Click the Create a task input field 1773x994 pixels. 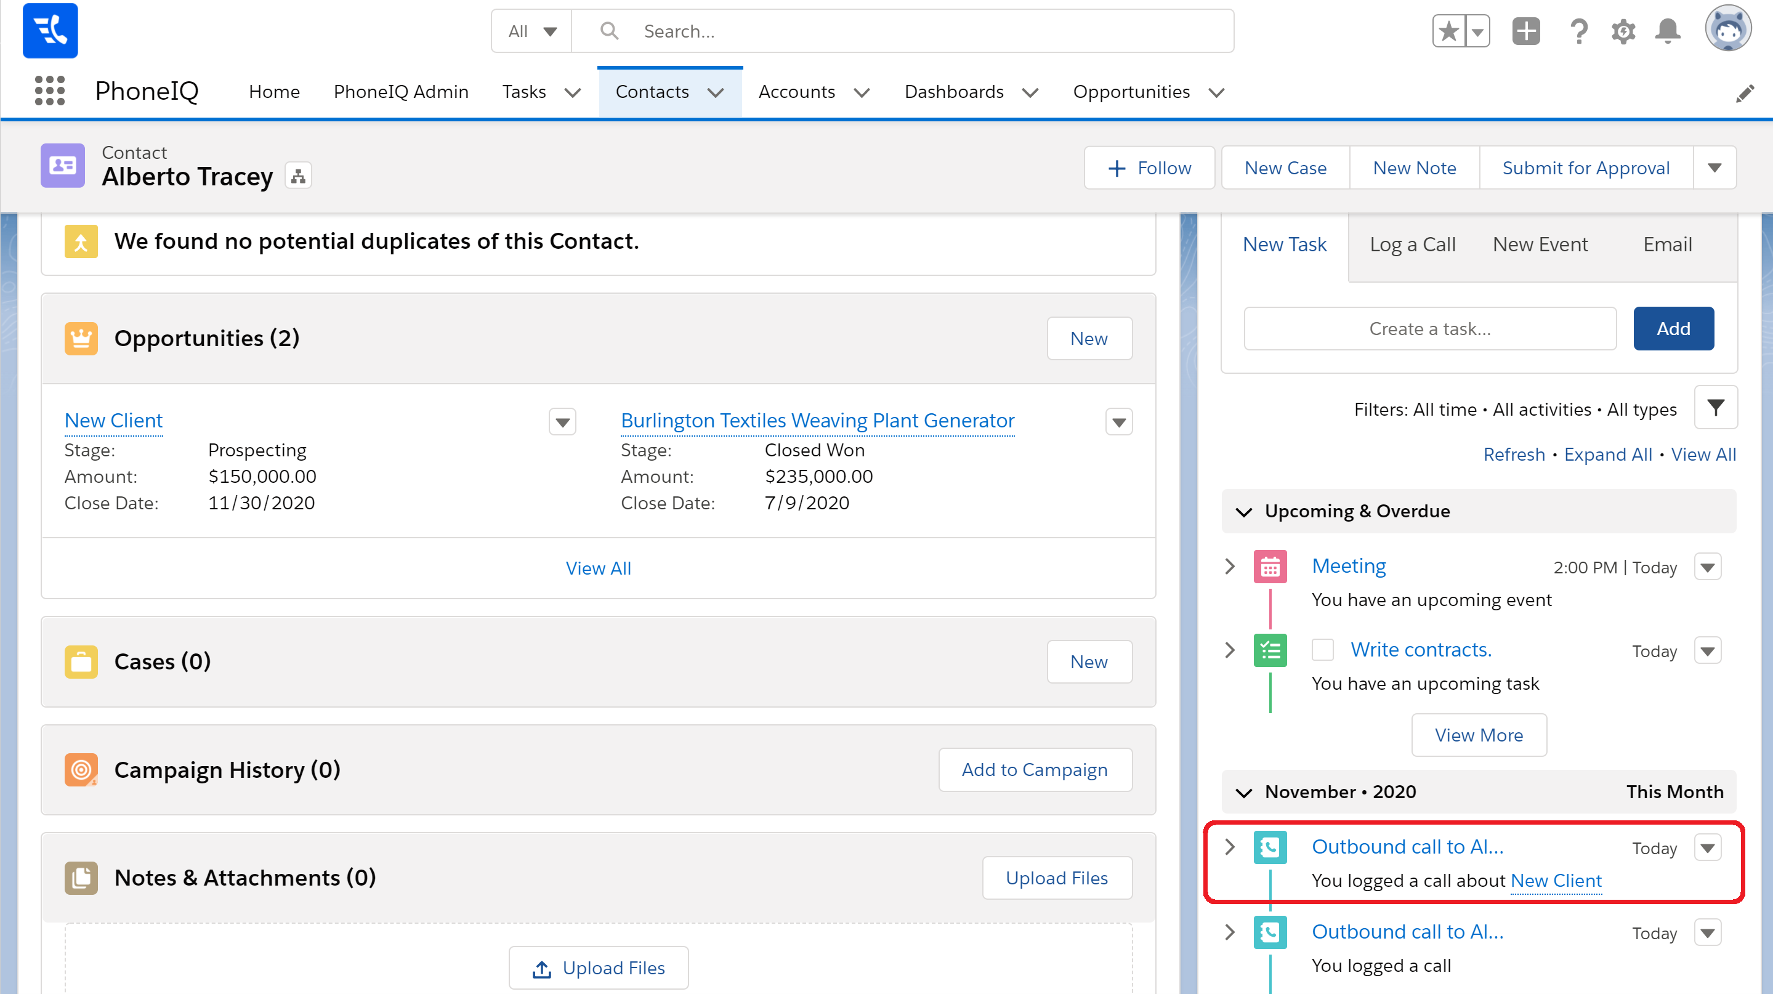pyautogui.click(x=1429, y=329)
